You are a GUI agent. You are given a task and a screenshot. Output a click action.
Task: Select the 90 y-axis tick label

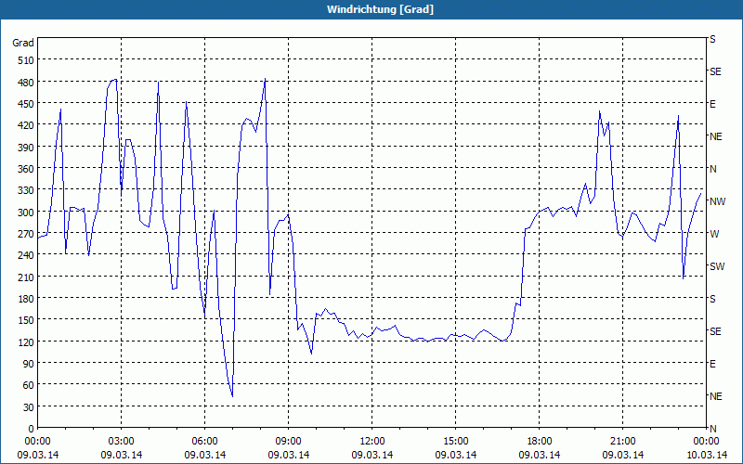tap(29, 364)
